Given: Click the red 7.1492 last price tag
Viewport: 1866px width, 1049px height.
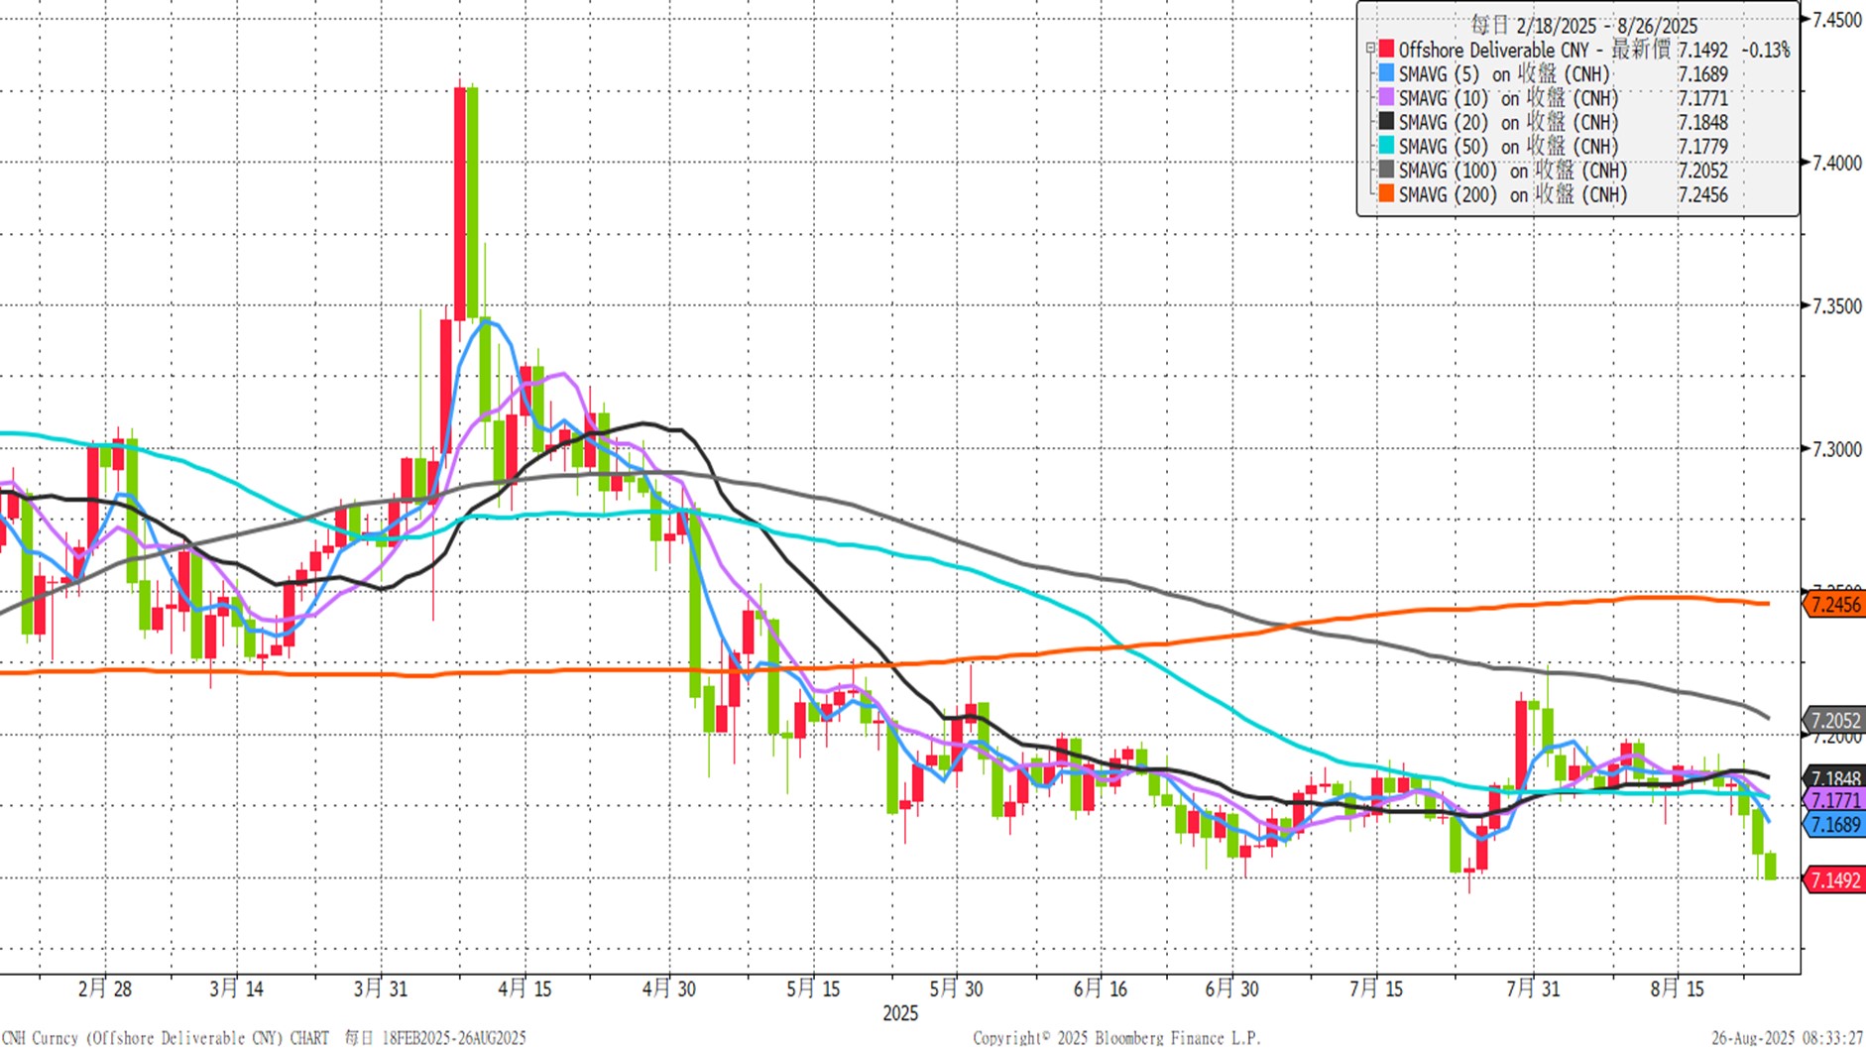Looking at the screenshot, I should coord(1834,879).
